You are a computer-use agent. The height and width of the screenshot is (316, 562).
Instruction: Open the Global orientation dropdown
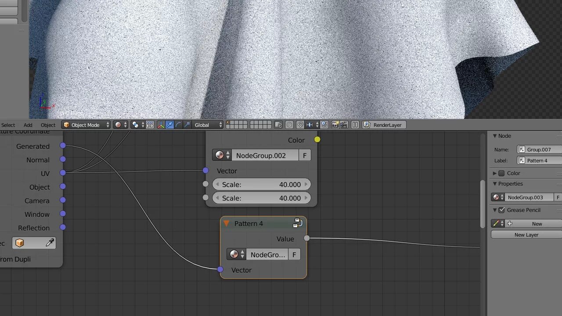point(208,125)
